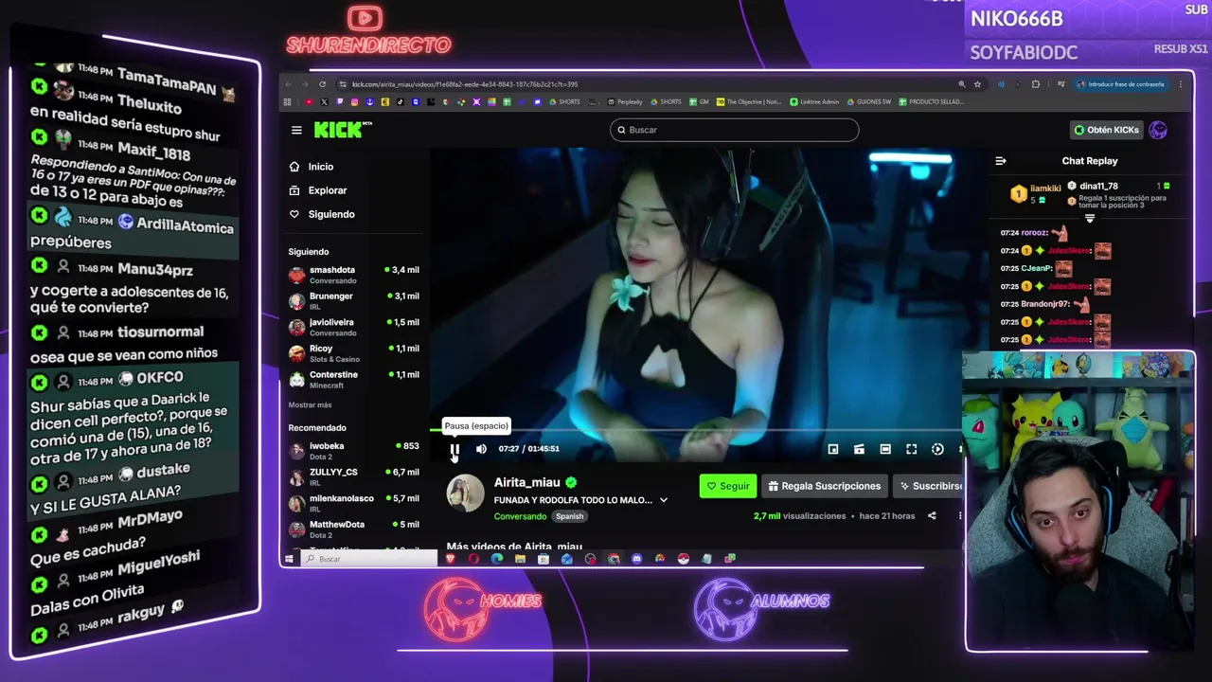Expand the stream title dropdown chevron
This screenshot has height=682, width=1212.
click(x=663, y=500)
